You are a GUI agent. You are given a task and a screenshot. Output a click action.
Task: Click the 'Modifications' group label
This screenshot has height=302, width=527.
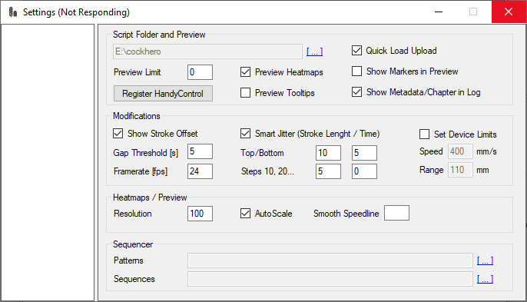[137, 116]
